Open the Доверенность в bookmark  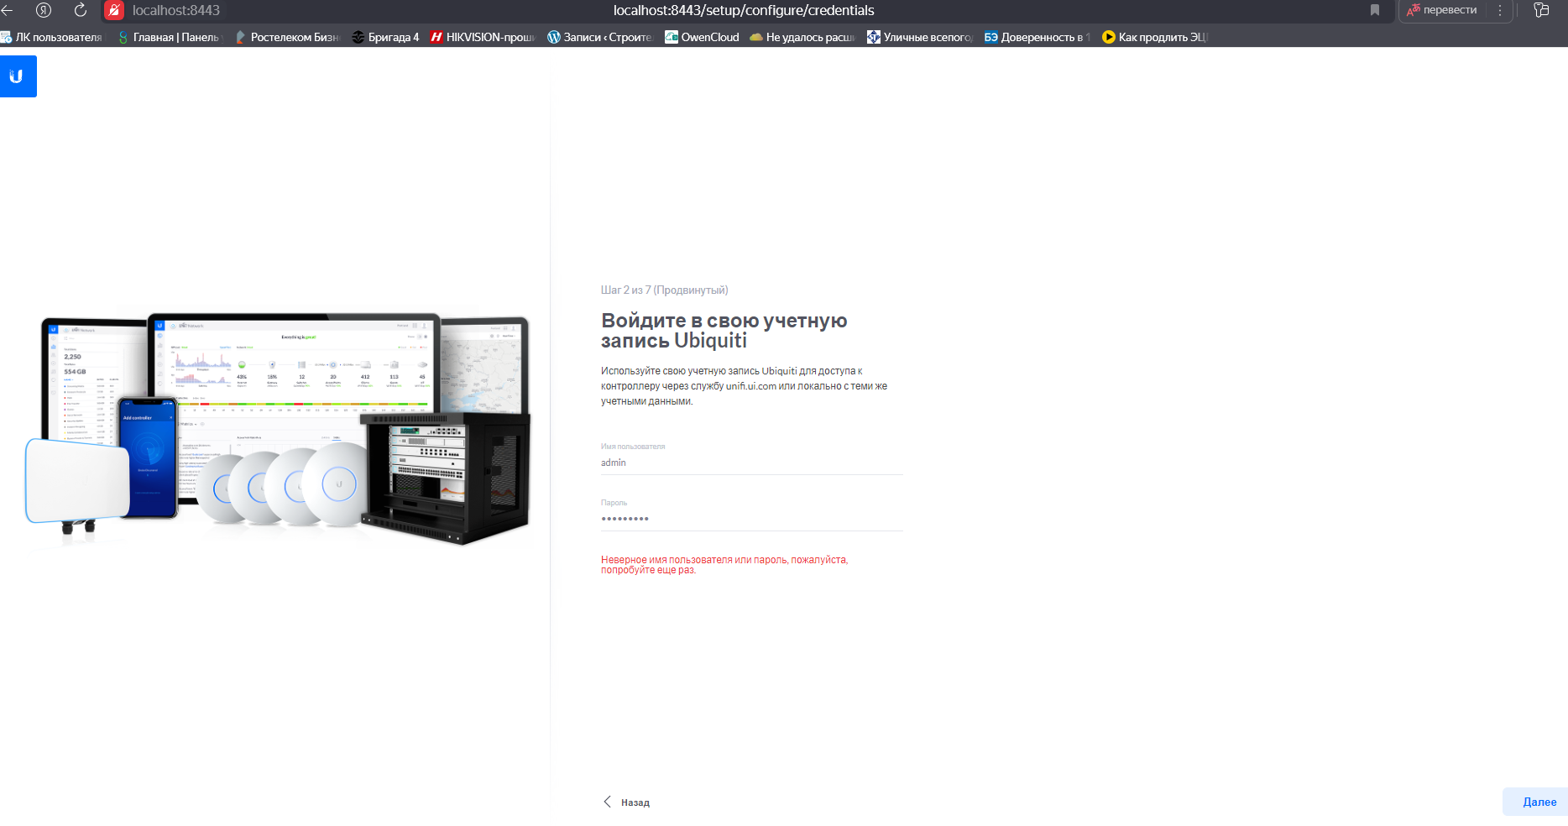pos(1037,37)
